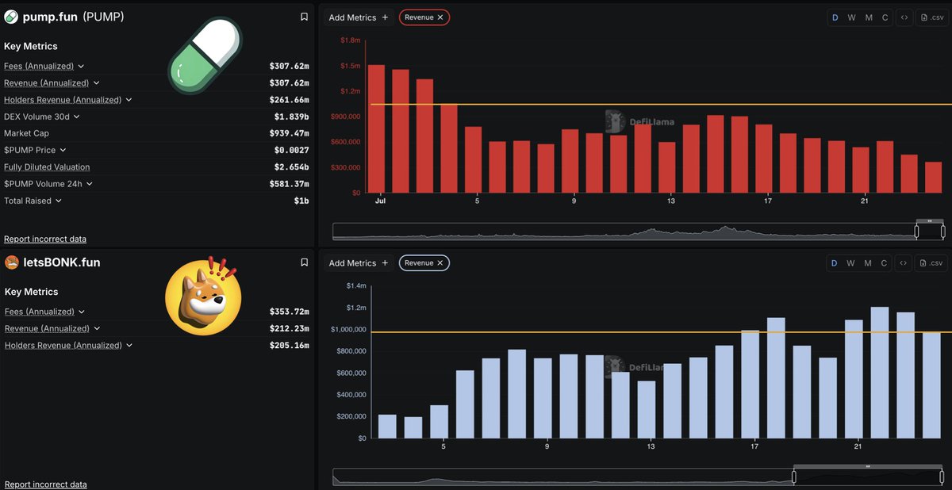
Task: Add Metrics to the pump.fun chart
Action: pos(359,17)
